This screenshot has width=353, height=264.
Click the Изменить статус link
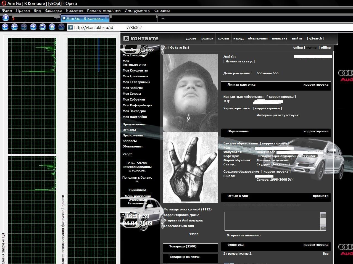pyautogui.click(x=239, y=61)
